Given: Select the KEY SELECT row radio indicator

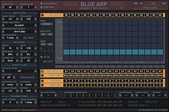Looking at the screenshot, I should coord(42,71).
